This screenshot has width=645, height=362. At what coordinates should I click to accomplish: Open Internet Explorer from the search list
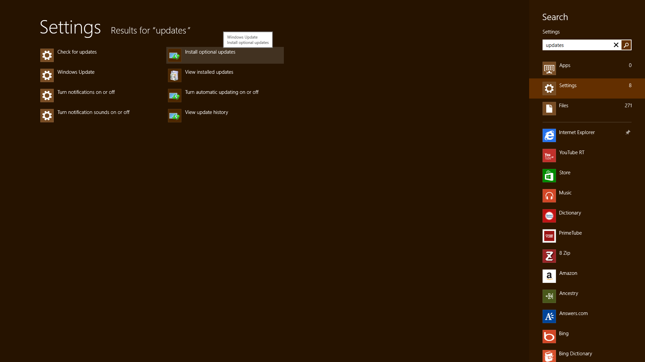[x=576, y=132]
